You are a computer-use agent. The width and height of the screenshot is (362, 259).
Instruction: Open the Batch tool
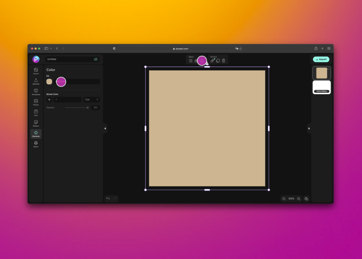[36, 143]
